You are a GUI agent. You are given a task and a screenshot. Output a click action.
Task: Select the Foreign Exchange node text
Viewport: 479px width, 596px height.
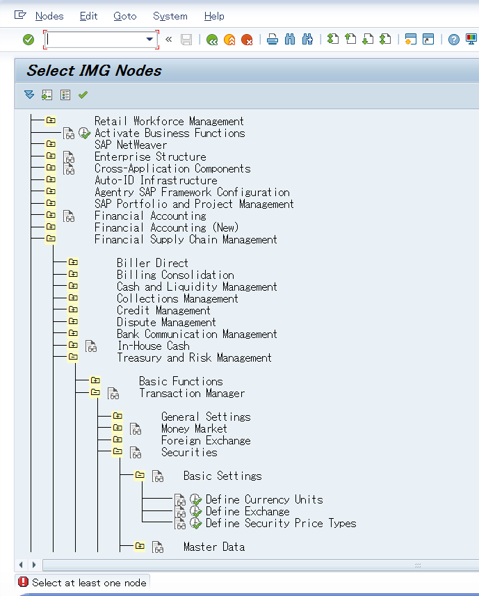(206, 440)
